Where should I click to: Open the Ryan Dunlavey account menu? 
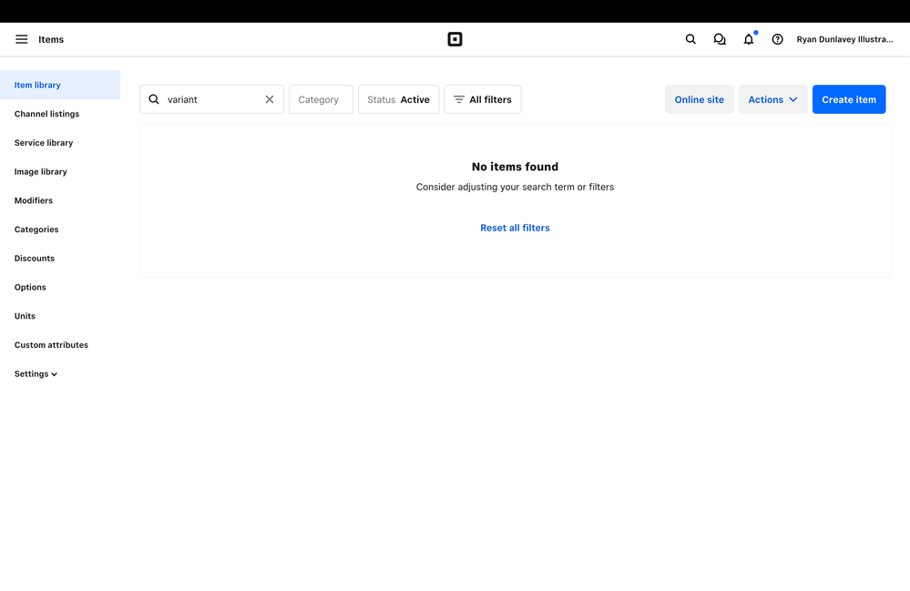(844, 39)
